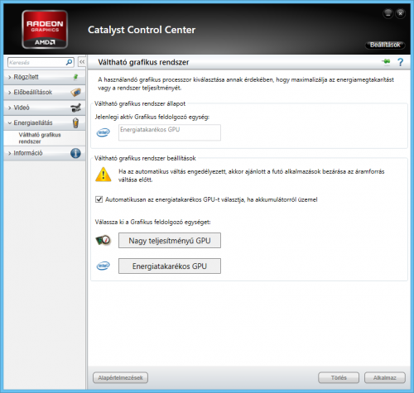Close the Catalyst Control Center window
414x393 pixels.
click(400, 13)
